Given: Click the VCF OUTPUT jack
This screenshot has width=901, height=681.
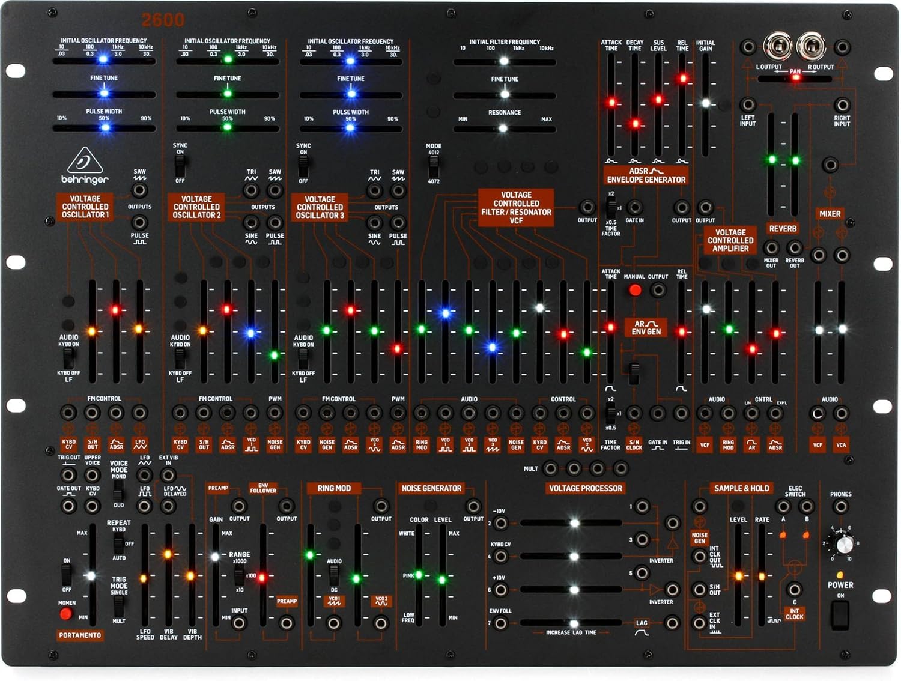Looking at the screenshot, I should pyautogui.click(x=588, y=207).
